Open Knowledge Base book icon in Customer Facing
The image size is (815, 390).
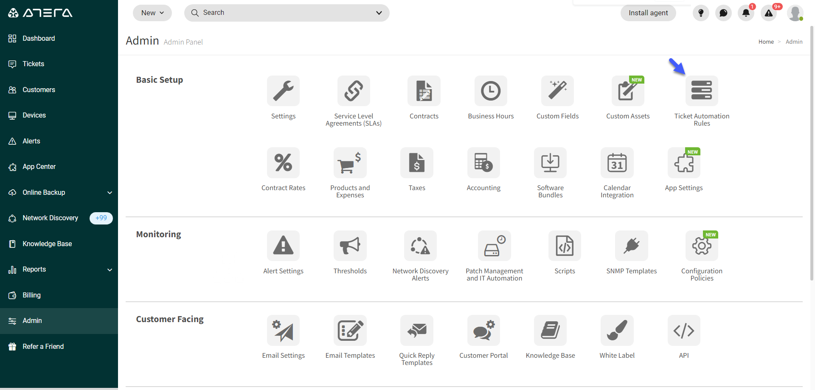tap(550, 330)
